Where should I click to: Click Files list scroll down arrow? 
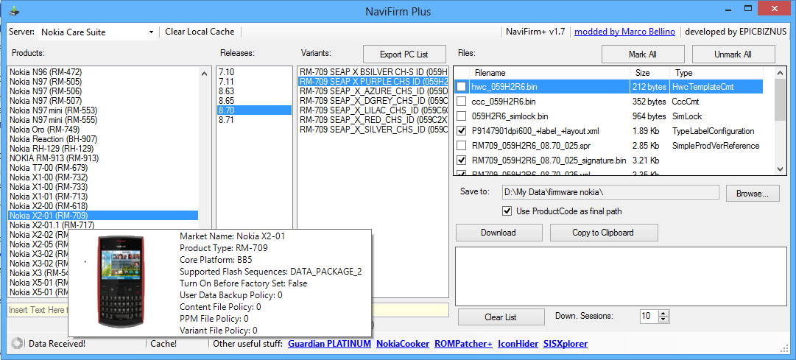click(x=781, y=169)
